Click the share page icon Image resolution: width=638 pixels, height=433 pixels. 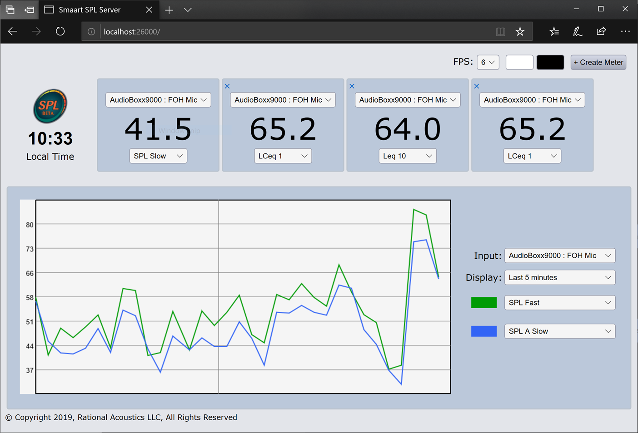[601, 32]
